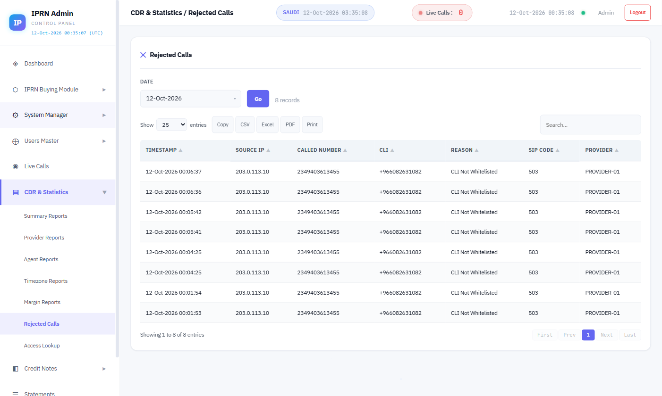
Task: Click the IP logo icon
Action: [x=17, y=23]
